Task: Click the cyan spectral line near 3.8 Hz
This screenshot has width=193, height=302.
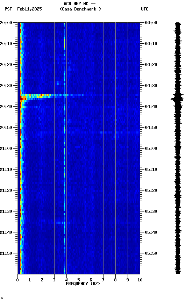Action: pyautogui.click(x=65, y=148)
